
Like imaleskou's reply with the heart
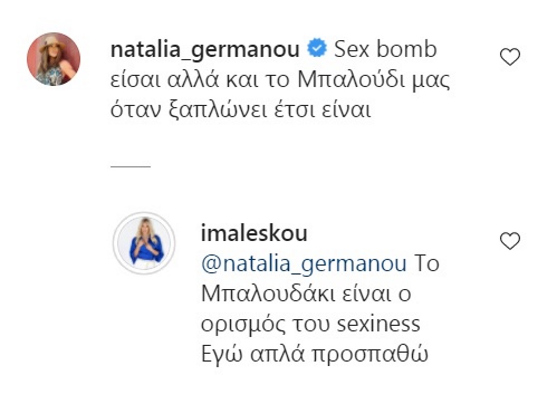[510, 241]
